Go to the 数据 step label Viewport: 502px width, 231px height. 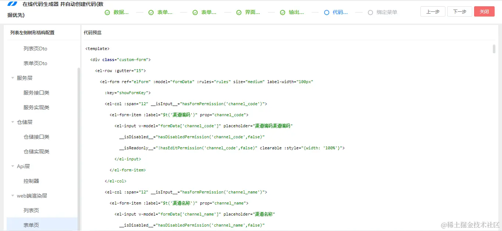pyautogui.click(x=121, y=12)
